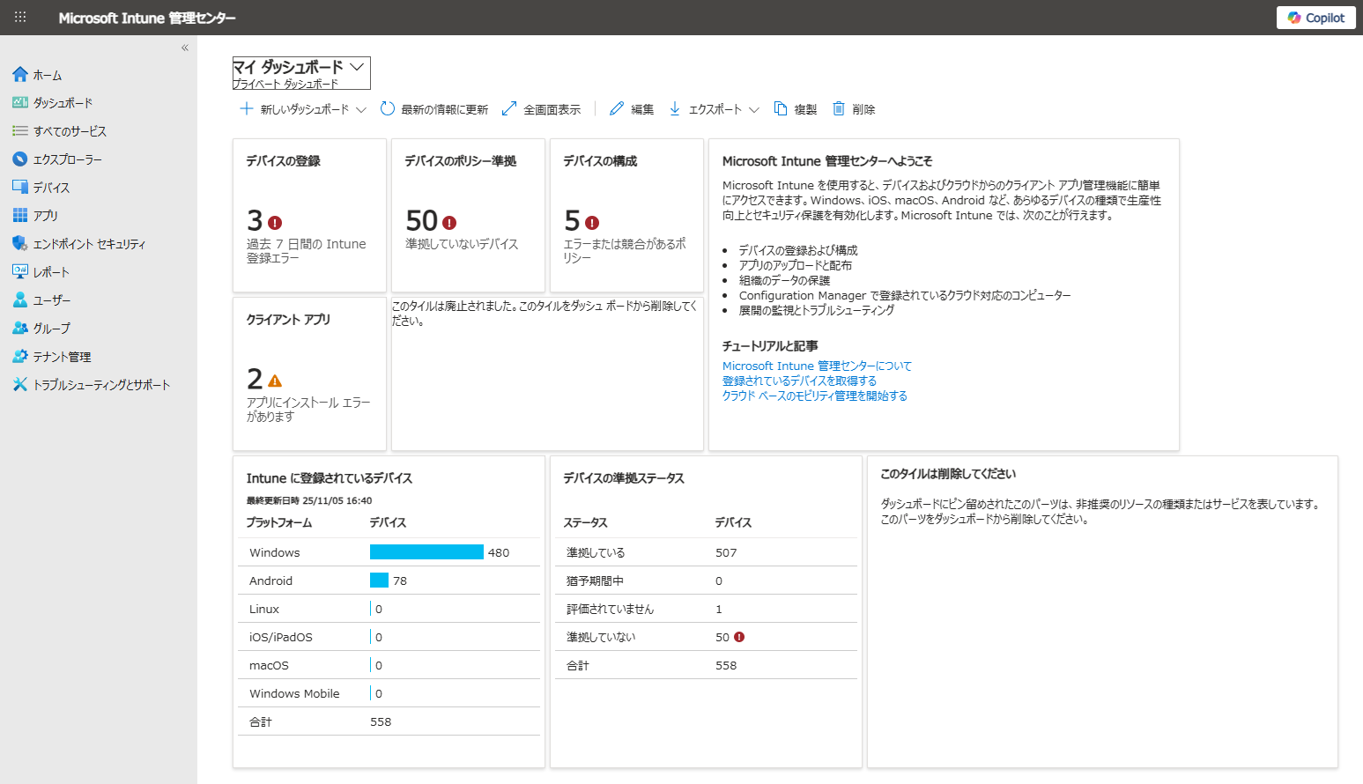
Task: Select テナント管理 in the sidebar
Action: coord(62,357)
